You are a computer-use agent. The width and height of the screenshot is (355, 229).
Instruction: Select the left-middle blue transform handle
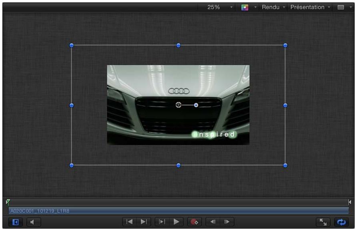72,106
